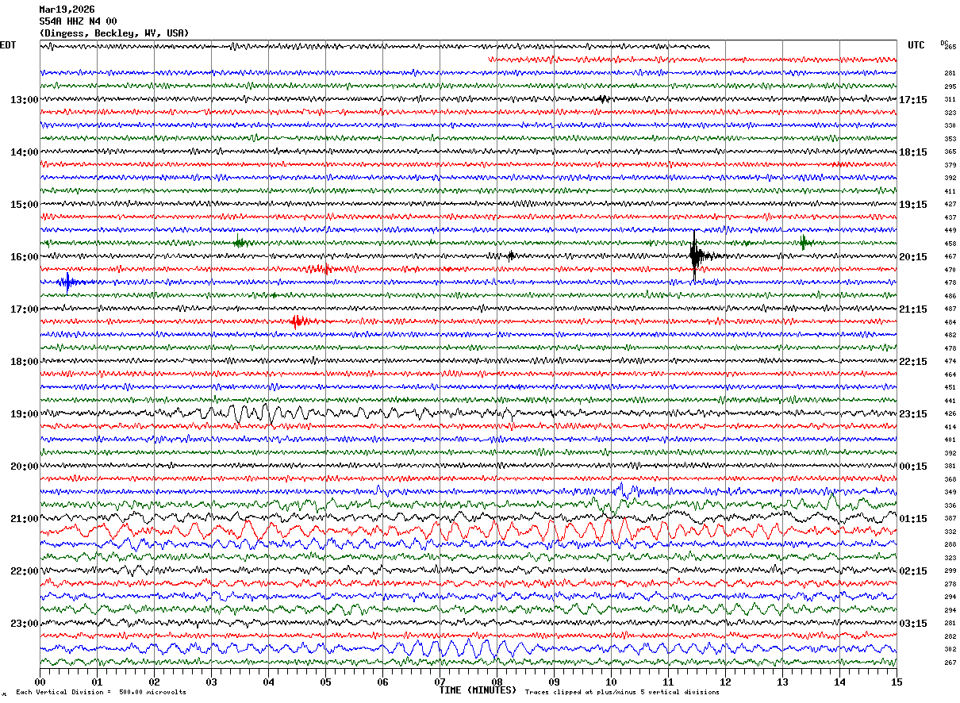This screenshot has height=703, width=960.
Task: Select the 16:00 EDT time label
Action: [x=25, y=256]
